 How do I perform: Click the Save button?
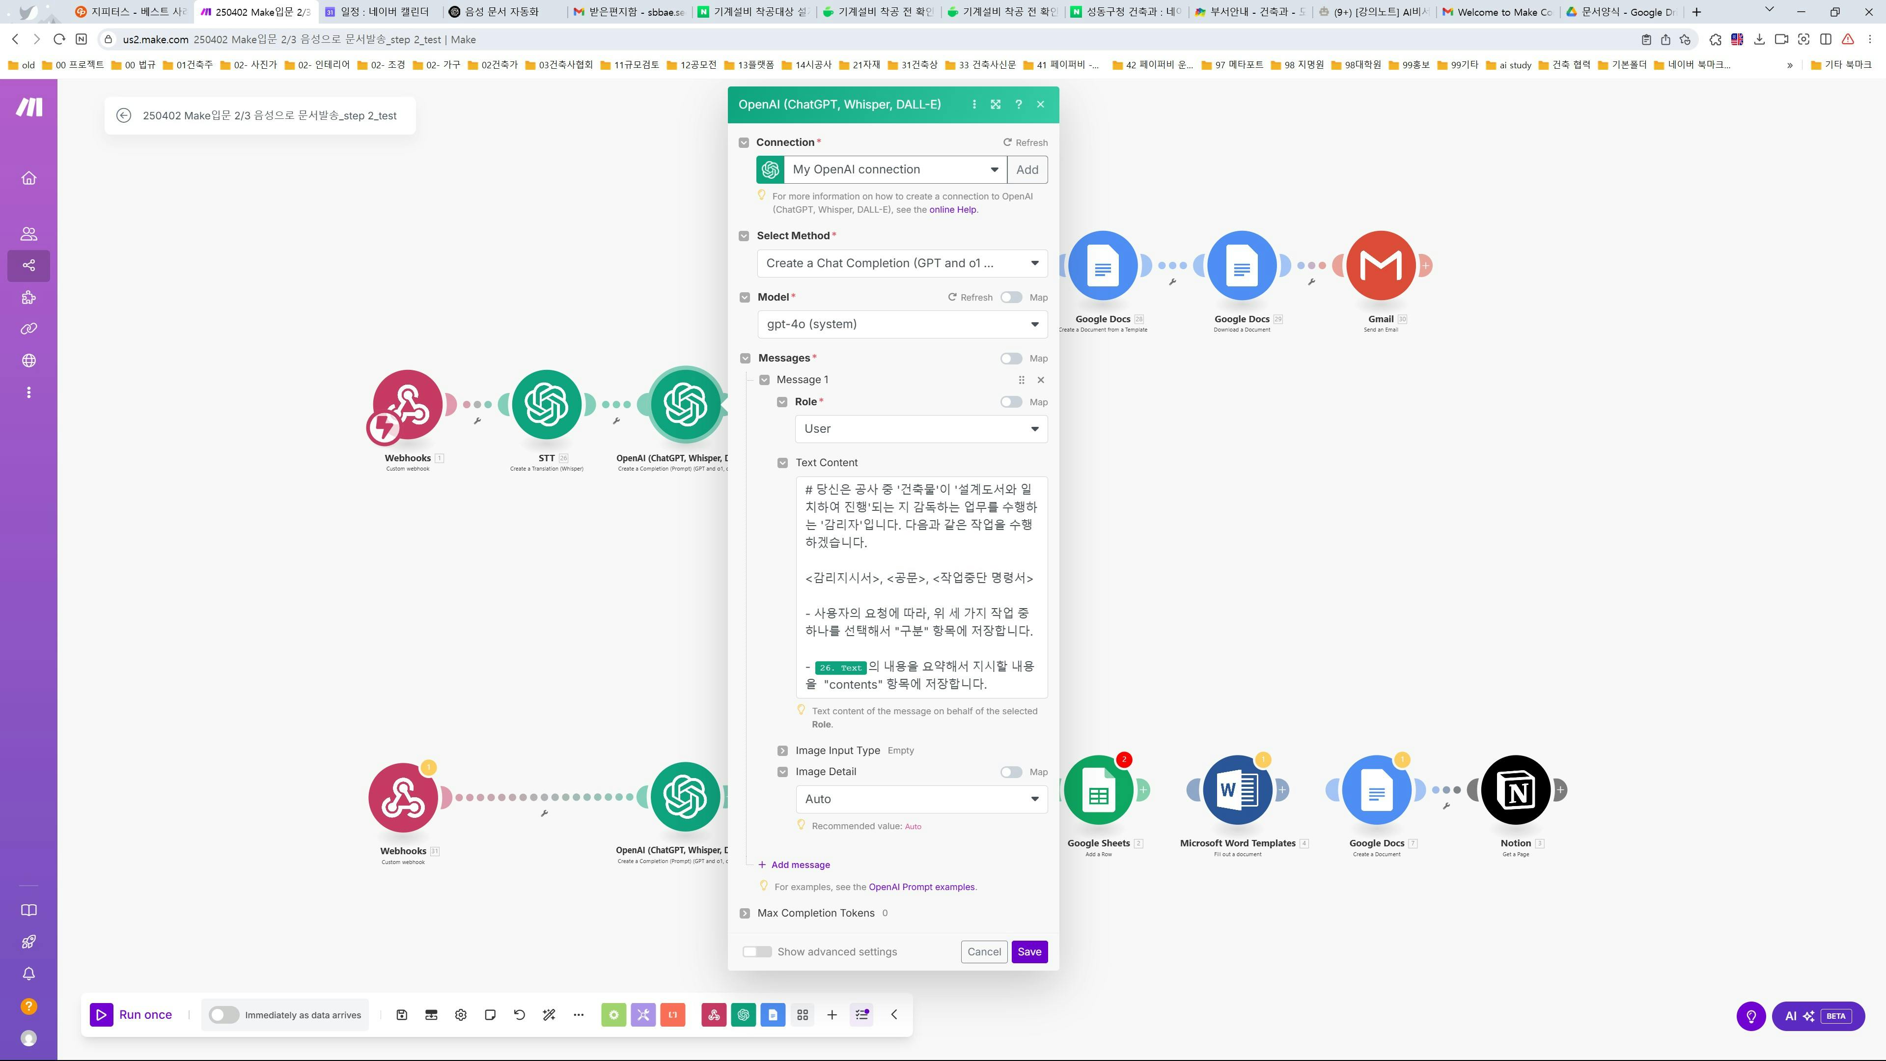[x=1028, y=952]
